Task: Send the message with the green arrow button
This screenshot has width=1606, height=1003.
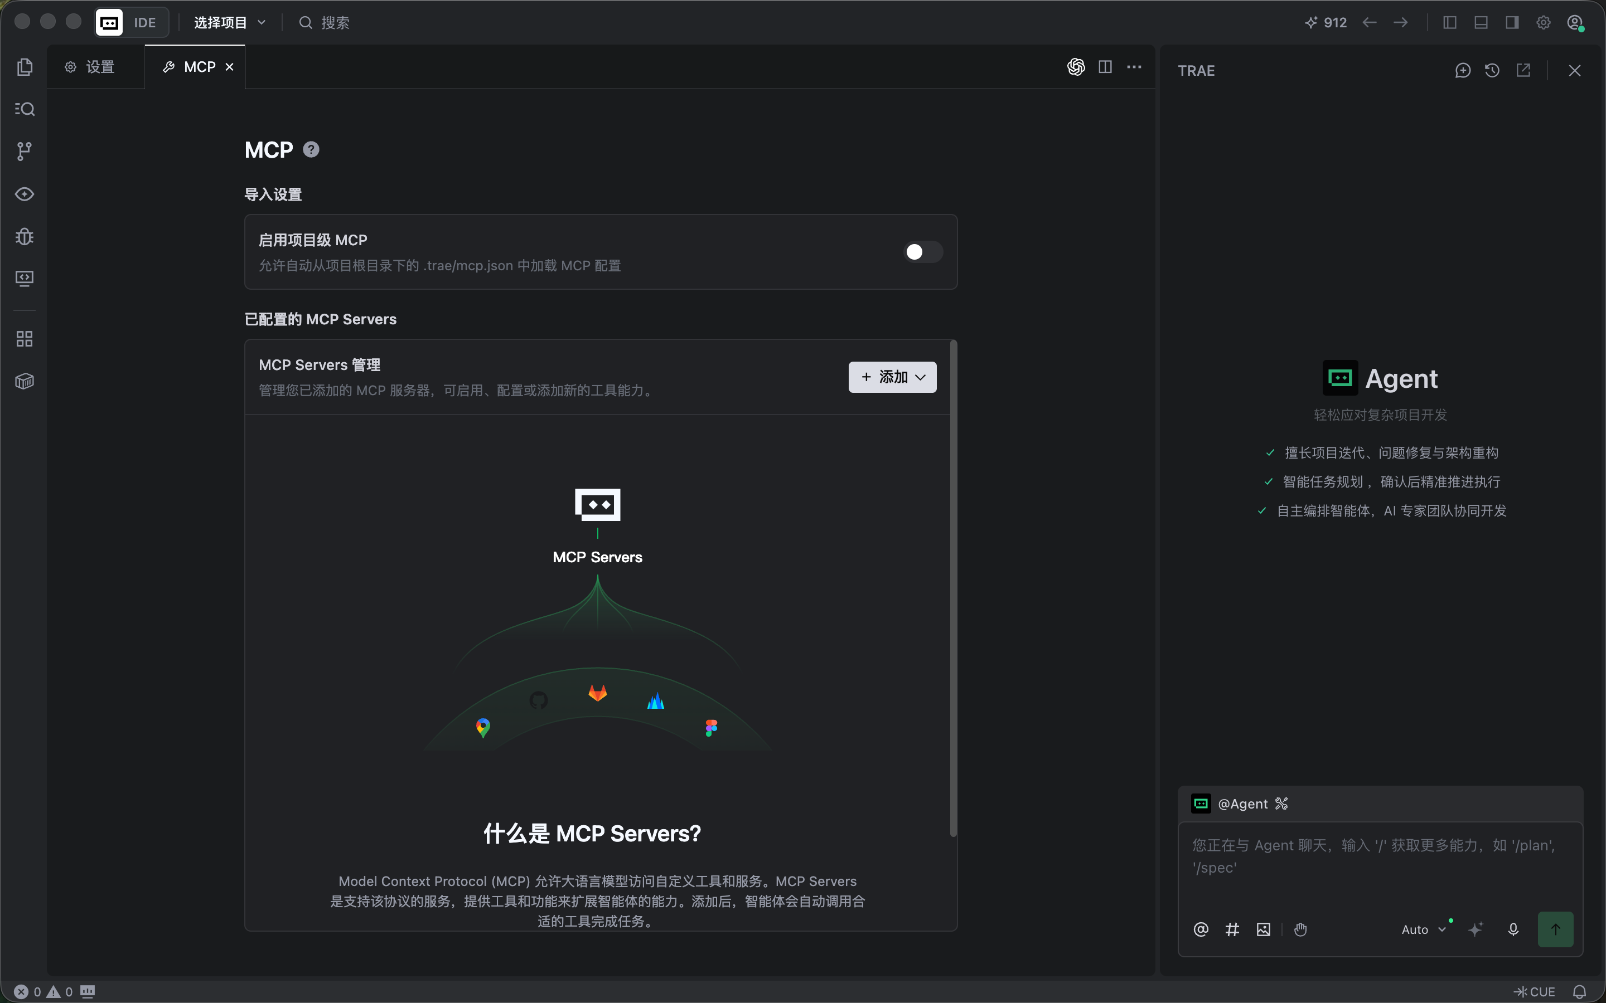Action: pyautogui.click(x=1556, y=929)
